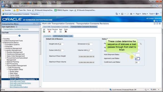Switch to Constants tab
Viewport: 163px width, 92px height.
tap(47, 36)
